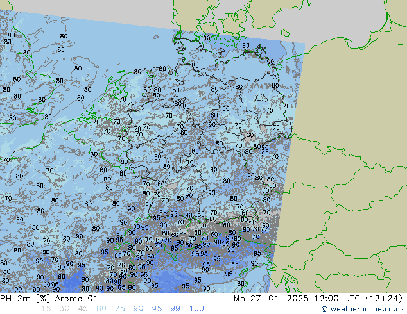
Task: Click the legend value 75 in the colour scale
Action: click(119, 309)
